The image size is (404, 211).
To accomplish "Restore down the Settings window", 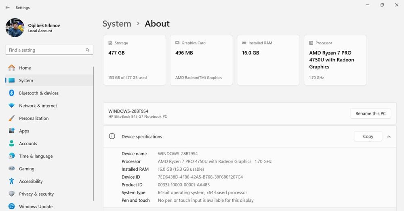I will 382,5.
